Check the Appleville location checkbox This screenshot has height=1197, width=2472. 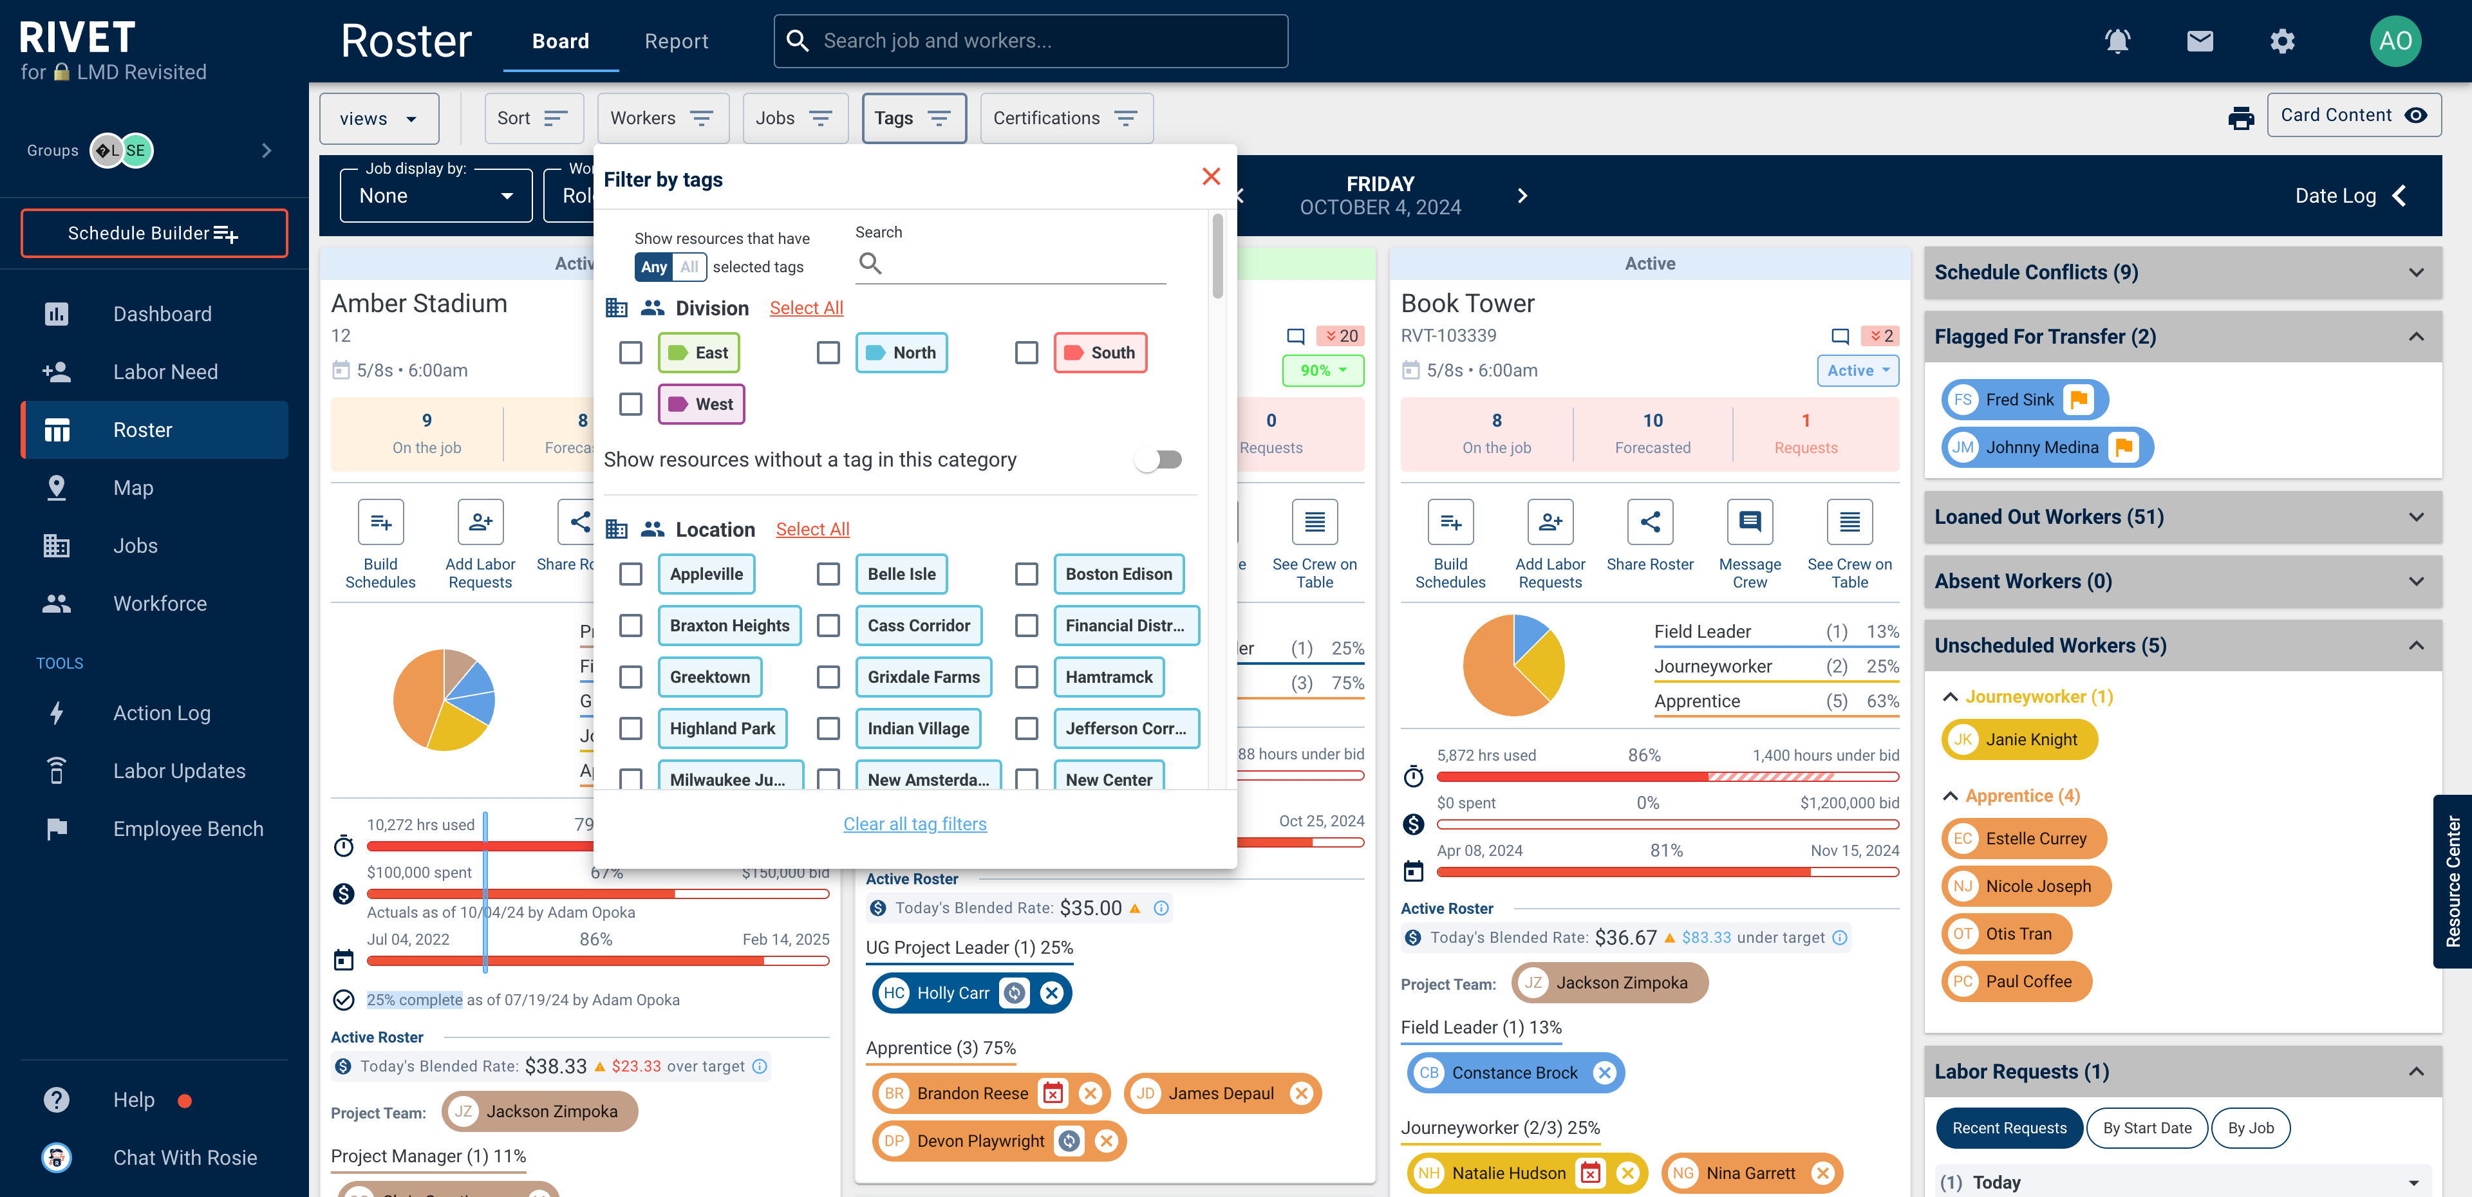(630, 573)
